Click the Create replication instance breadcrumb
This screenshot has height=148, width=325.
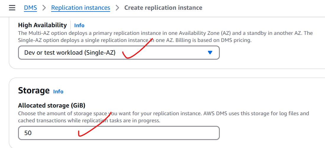(x=163, y=8)
